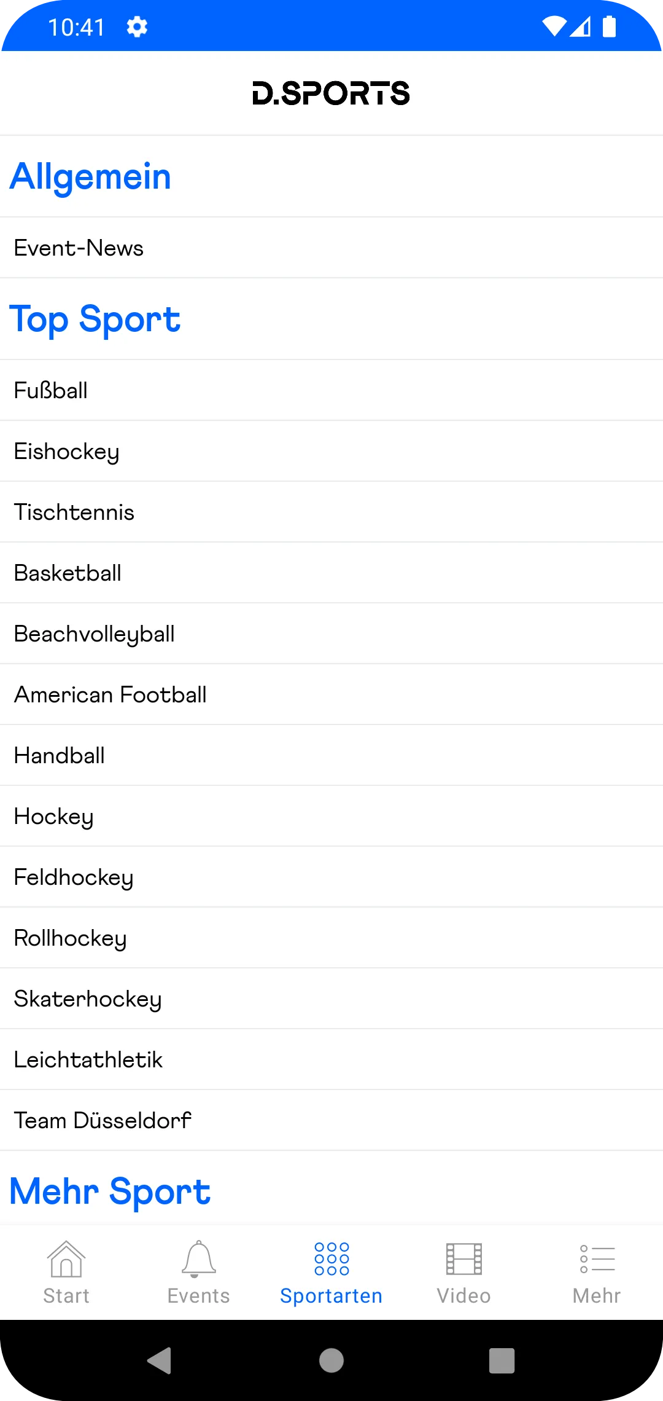This screenshot has height=1401, width=663.
Task: Open the Video film strip icon
Action: [464, 1259]
